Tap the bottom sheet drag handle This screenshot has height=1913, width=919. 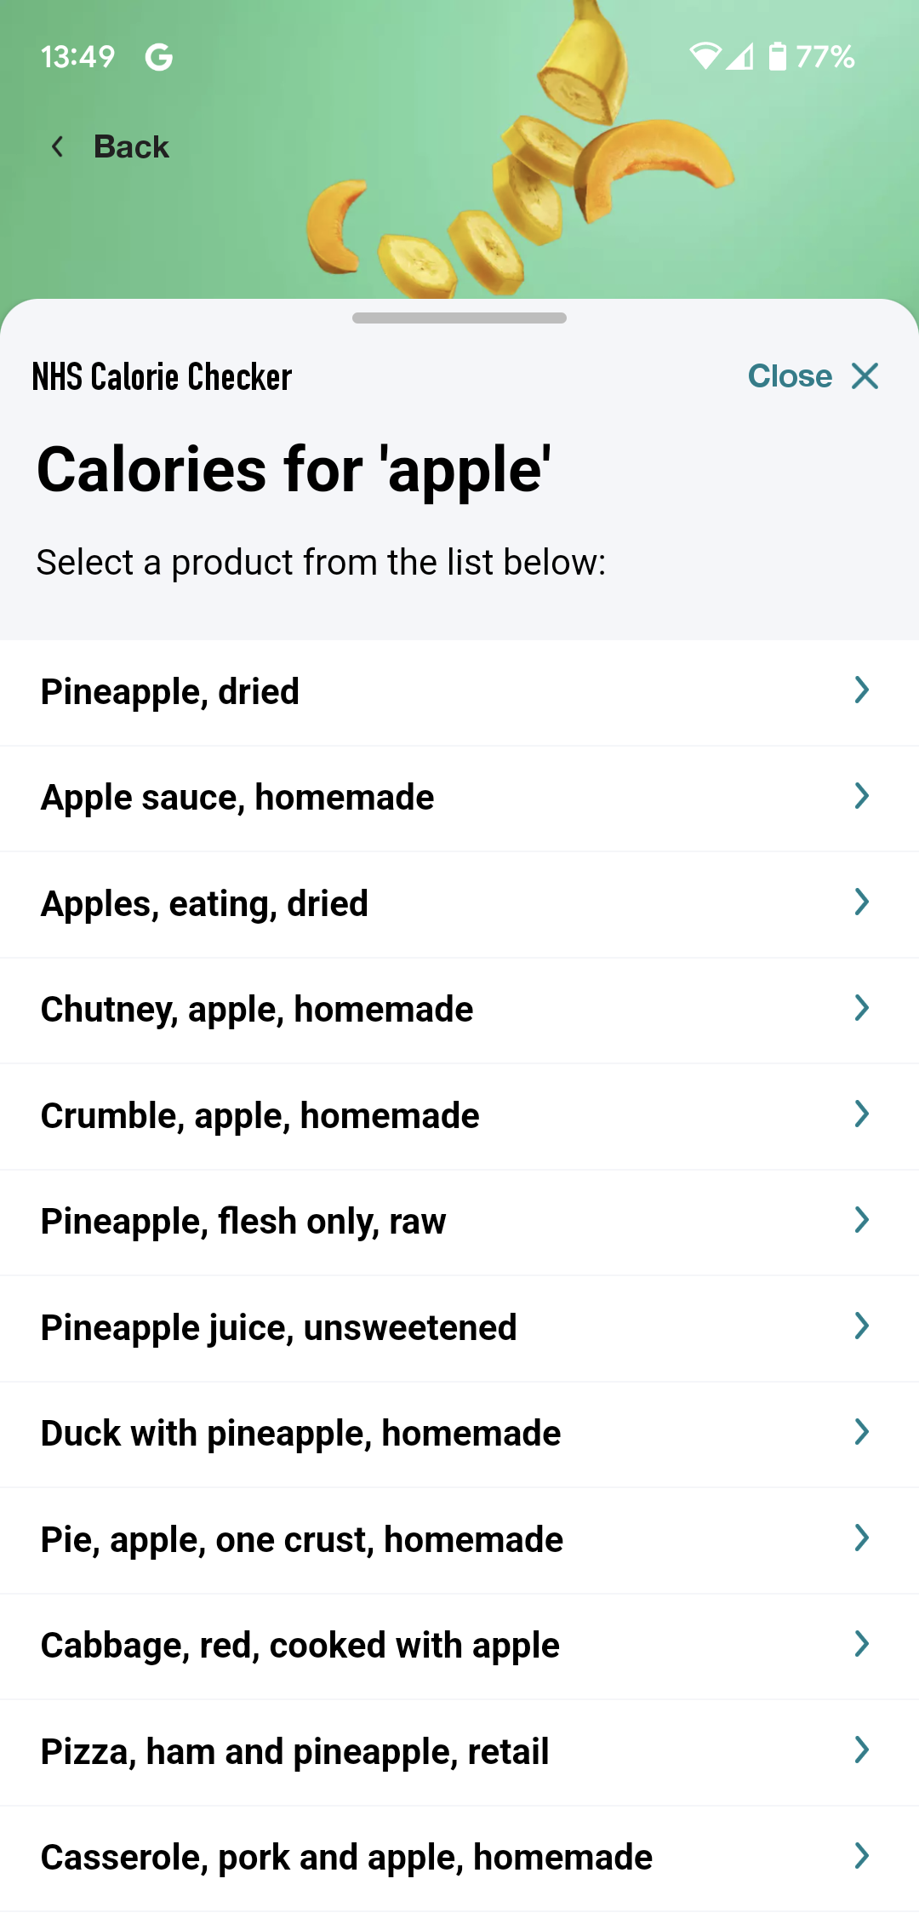(x=459, y=318)
